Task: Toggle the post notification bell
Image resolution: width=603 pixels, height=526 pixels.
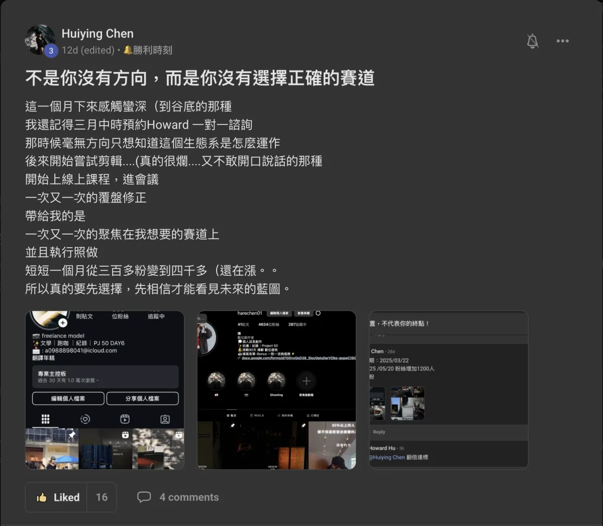Action: click(533, 41)
